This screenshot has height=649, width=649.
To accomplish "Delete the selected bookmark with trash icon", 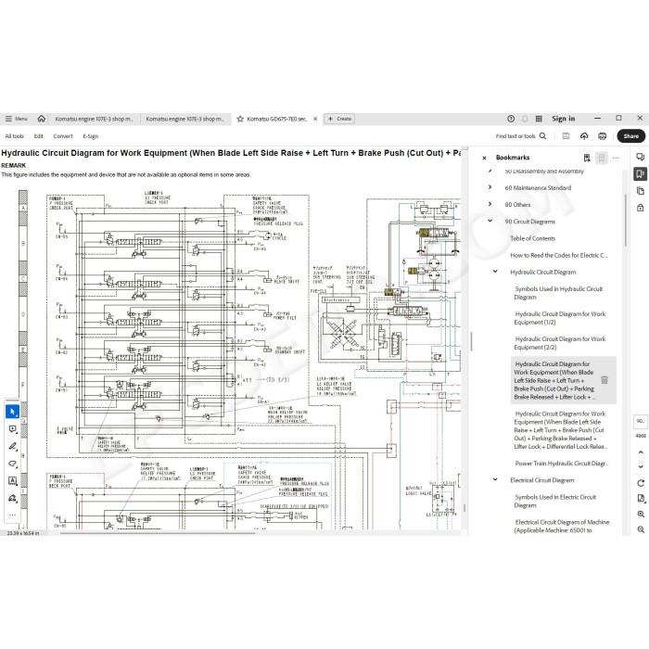I will pyautogui.click(x=604, y=380).
